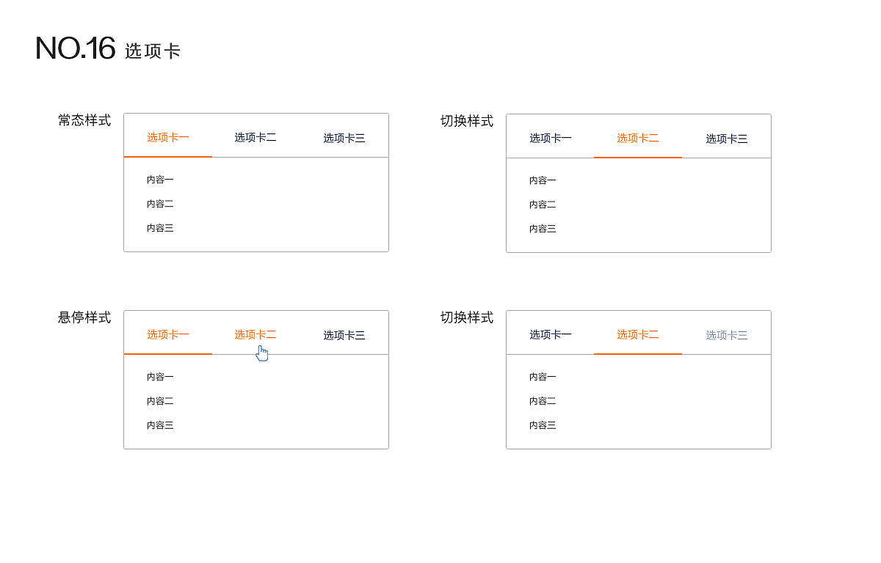Select 选项卡三 in the hover-state example

click(x=344, y=334)
